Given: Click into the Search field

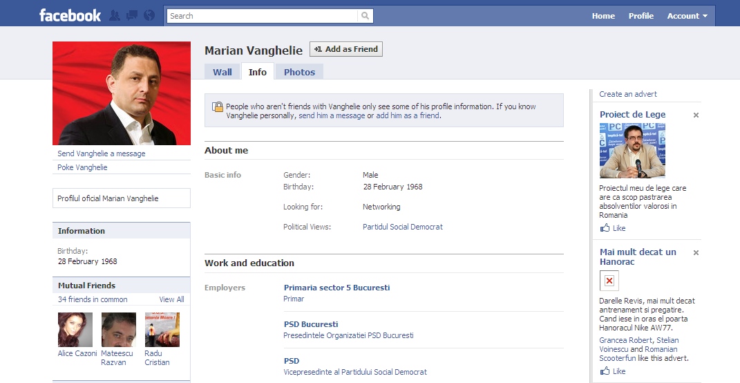Looking at the screenshot, I should click(263, 16).
